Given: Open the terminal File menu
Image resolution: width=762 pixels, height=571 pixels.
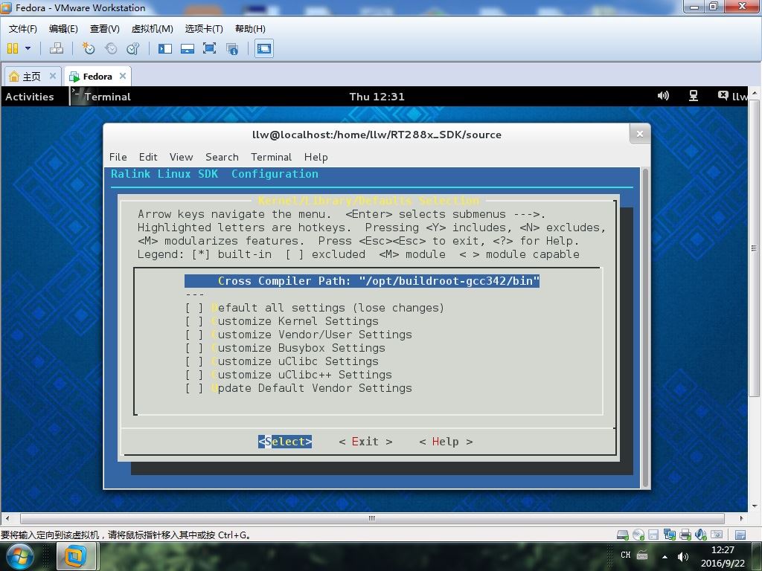Looking at the screenshot, I should click(118, 157).
